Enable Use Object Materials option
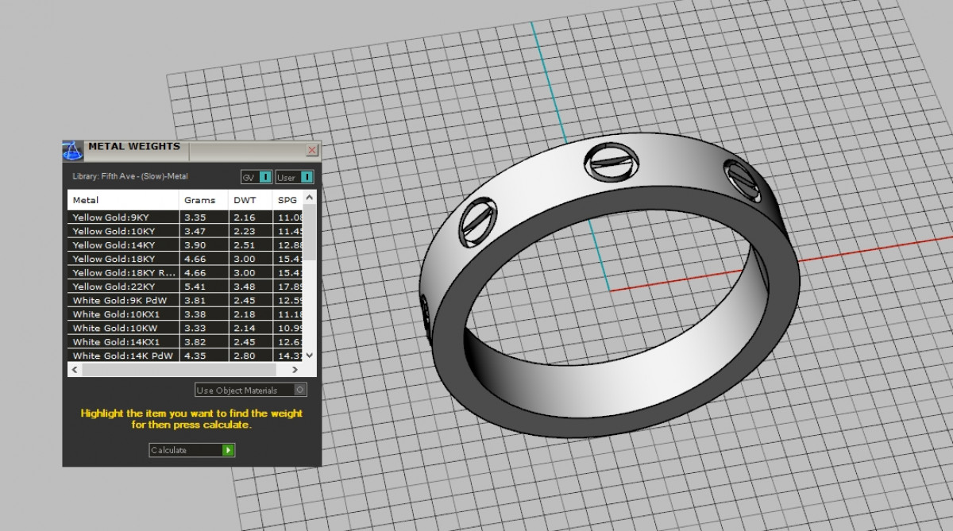 [x=299, y=390]
